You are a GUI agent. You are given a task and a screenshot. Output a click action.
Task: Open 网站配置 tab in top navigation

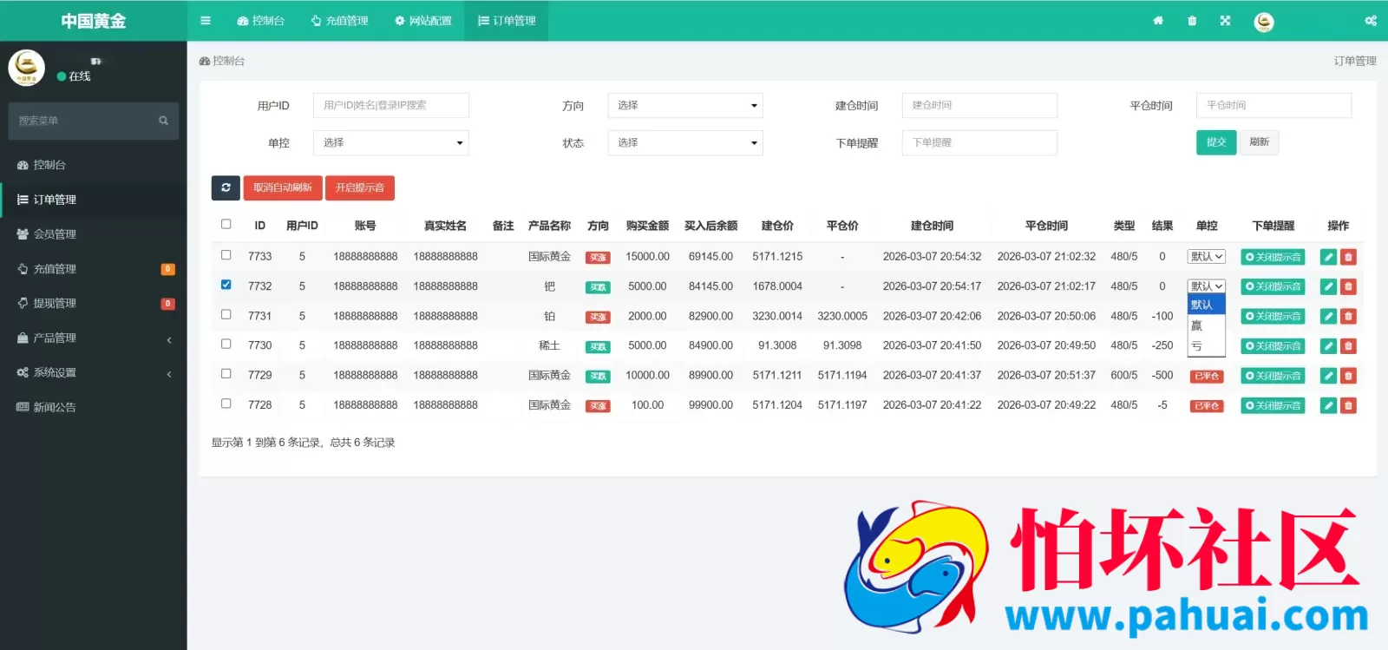pyautogui.click(x=423, y=20)
